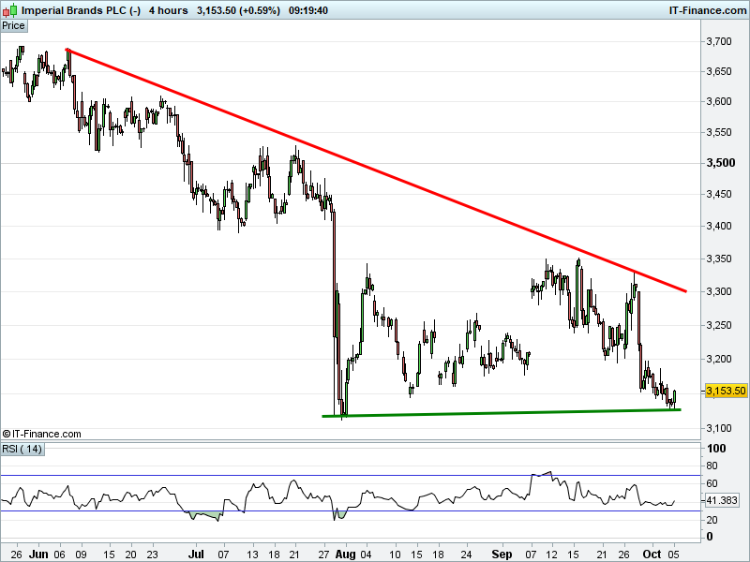Click the 4 hours timeframe text
This screenshot has width=750, height=562.
tap(169, 10)
